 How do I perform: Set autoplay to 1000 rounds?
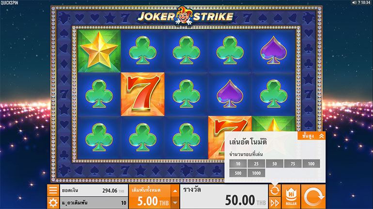(x=256, y=173)
